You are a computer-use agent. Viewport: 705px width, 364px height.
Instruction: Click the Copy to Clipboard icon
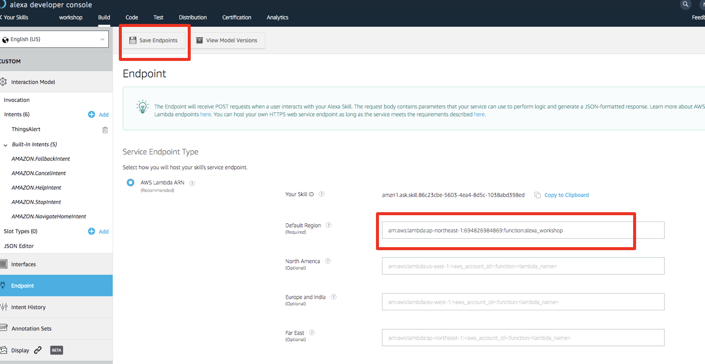[537, 195]
